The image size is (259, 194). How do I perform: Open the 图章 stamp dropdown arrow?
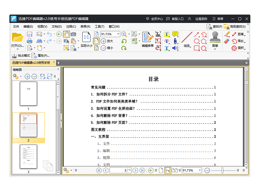[215, 49]
